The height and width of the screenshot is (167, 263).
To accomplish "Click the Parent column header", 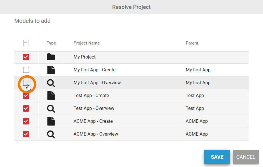I will pos(192,43).
